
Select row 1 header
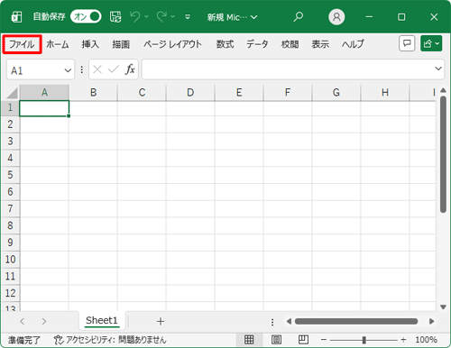tap(10, 107)
